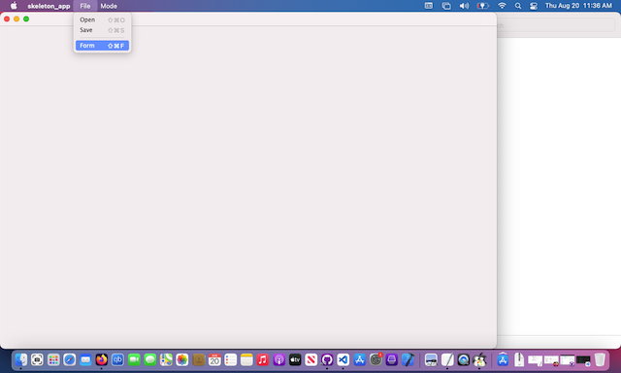The image size is (621, 373).
Task: Launch Music from the dock
Action: pos(263,360)
